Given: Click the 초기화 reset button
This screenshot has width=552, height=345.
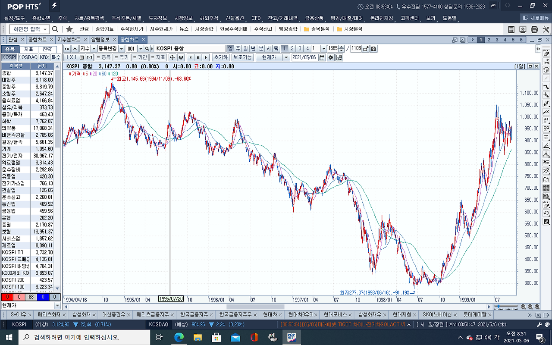Looking at the screenshot, I should point(220,57).
